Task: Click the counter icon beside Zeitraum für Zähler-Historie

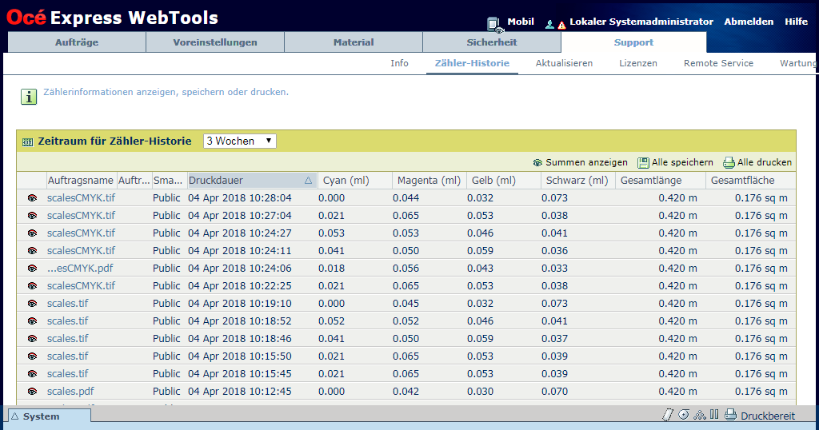Action: coord(28,142)
